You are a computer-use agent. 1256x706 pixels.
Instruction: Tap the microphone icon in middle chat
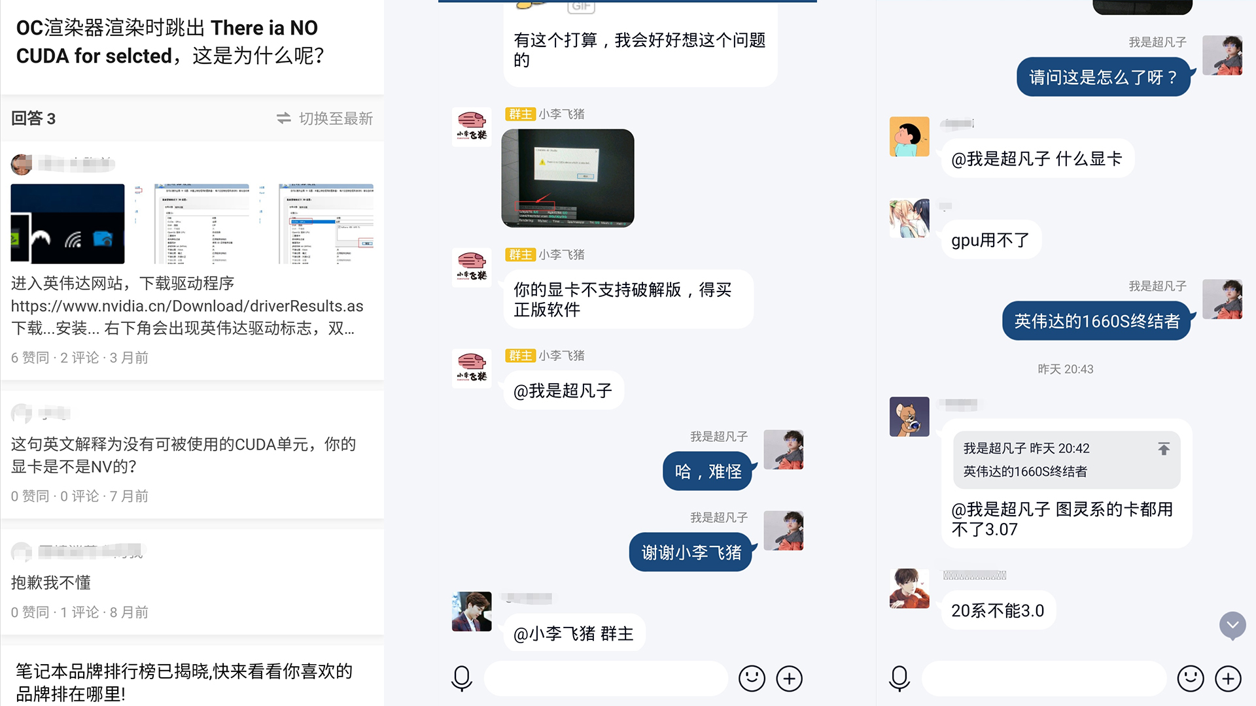coord(462,679)
